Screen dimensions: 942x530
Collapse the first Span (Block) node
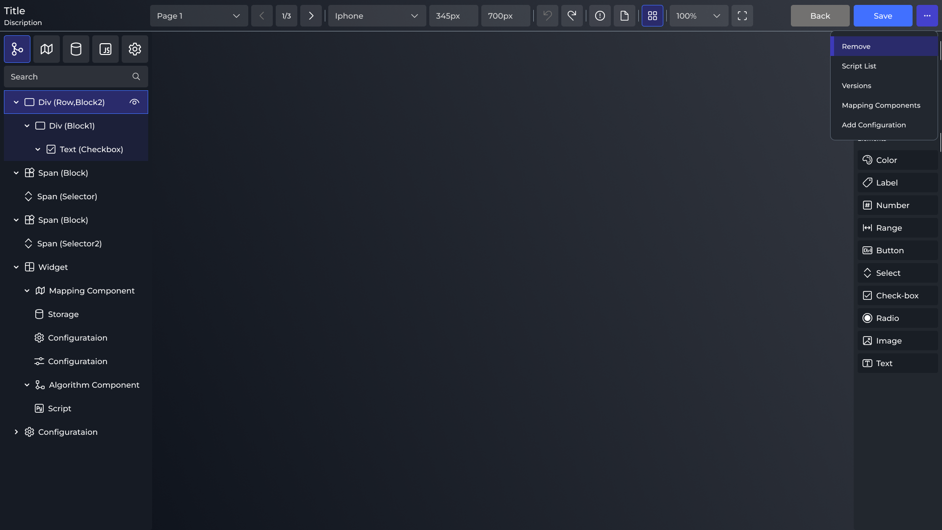(16, 173)
